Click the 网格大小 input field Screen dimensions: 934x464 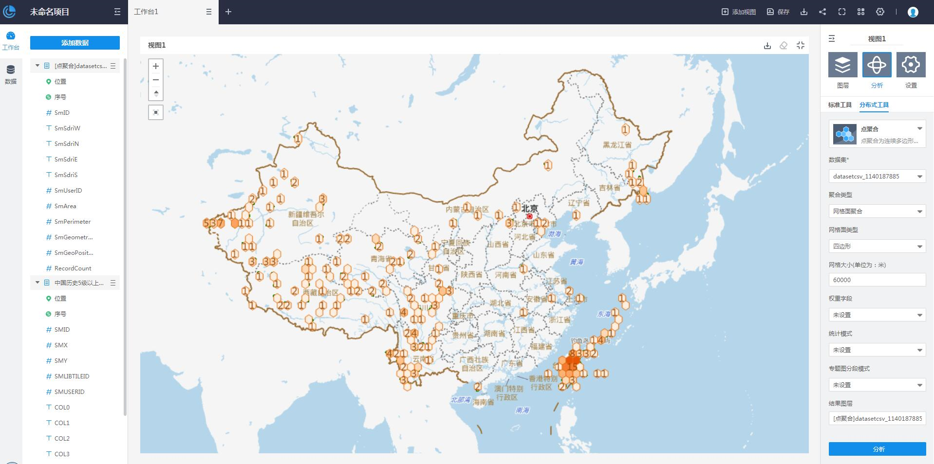coord(877,280)
